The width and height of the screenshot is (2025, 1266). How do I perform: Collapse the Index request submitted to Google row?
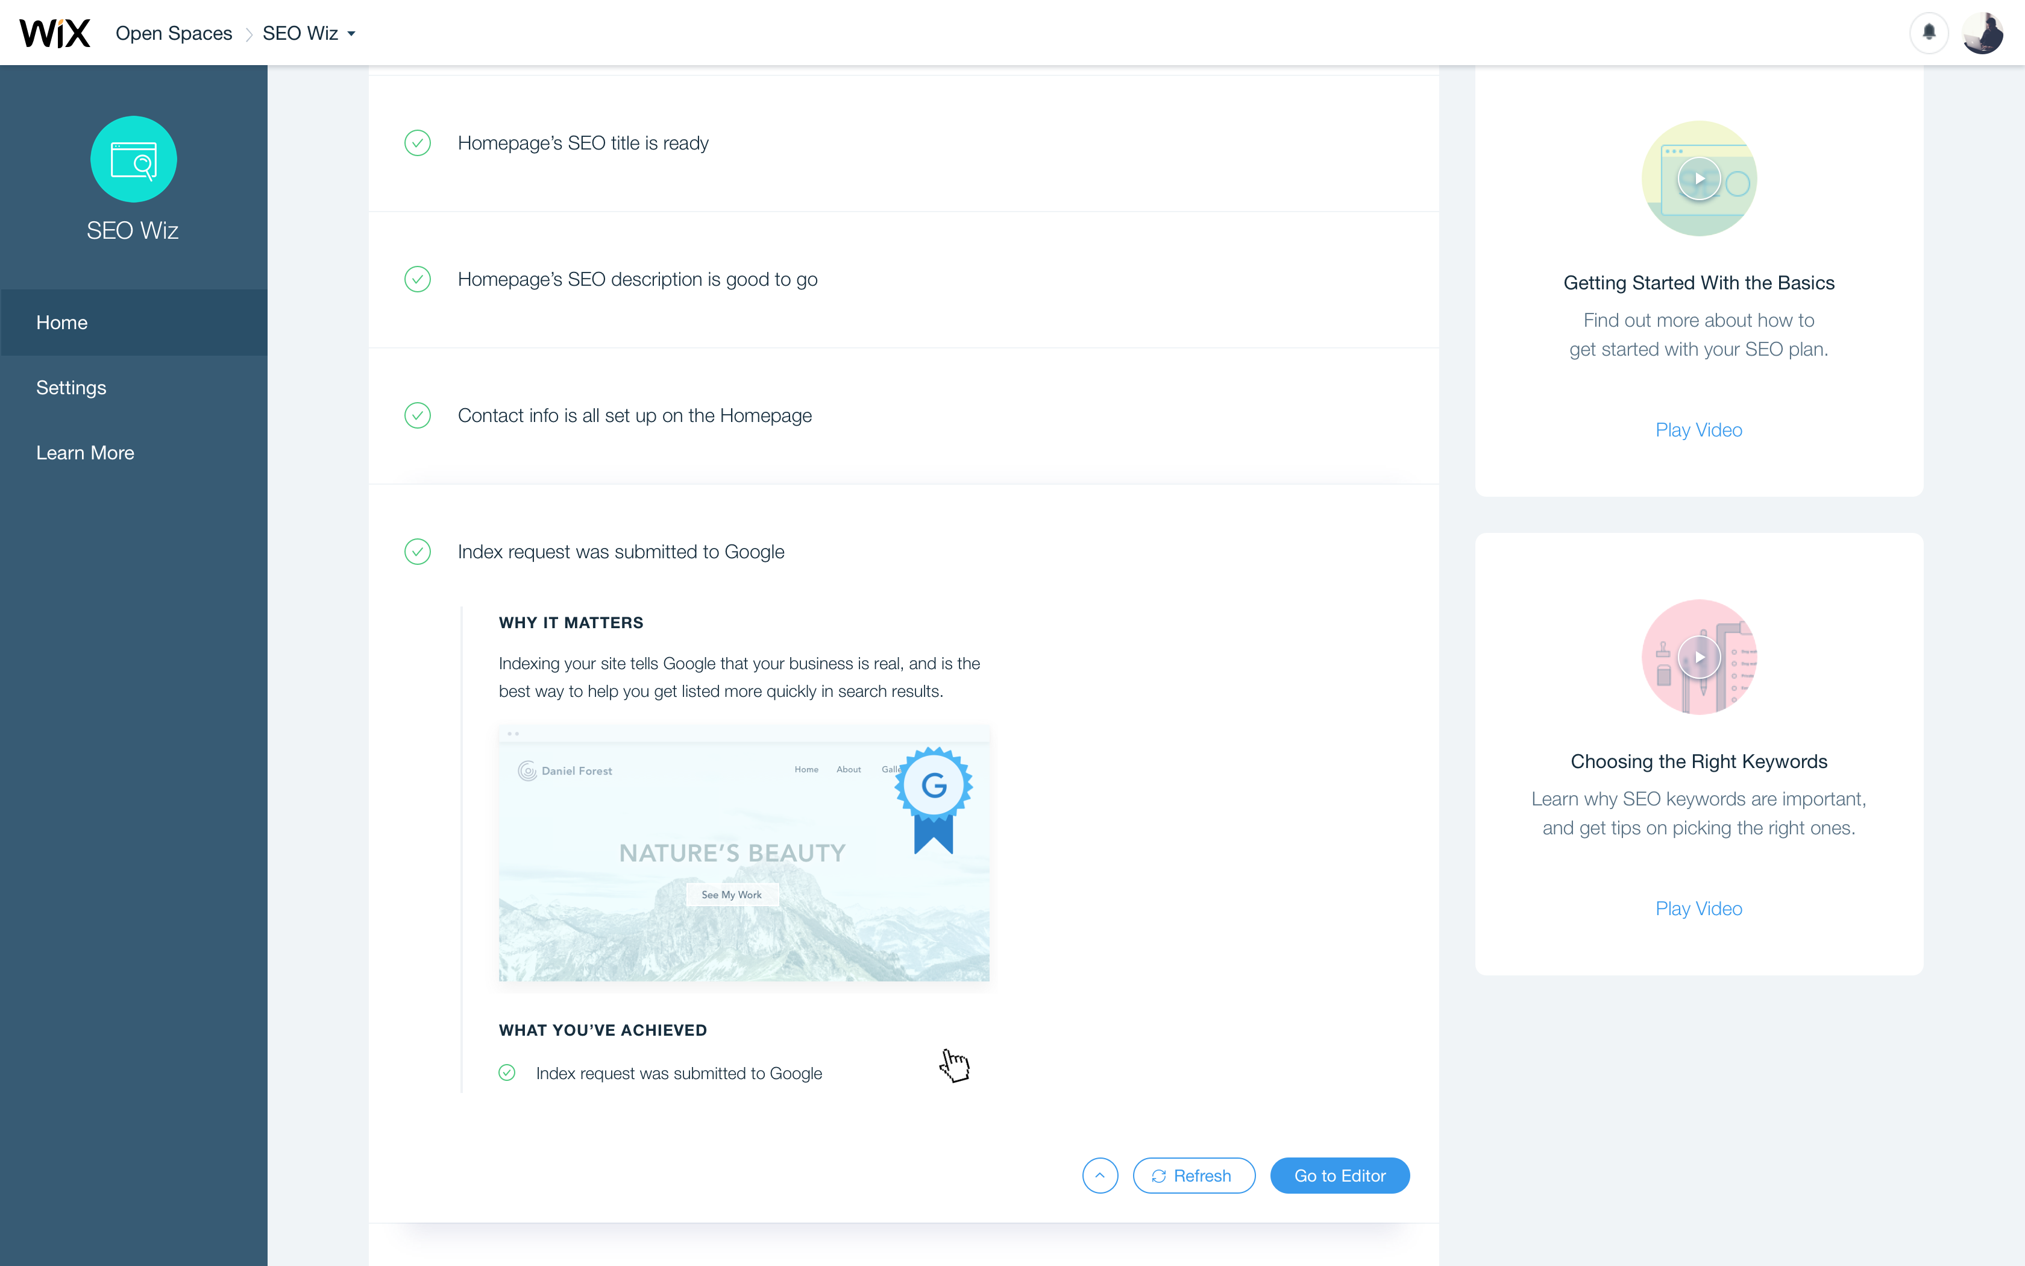pyautogui.click(x=620, y=552)
